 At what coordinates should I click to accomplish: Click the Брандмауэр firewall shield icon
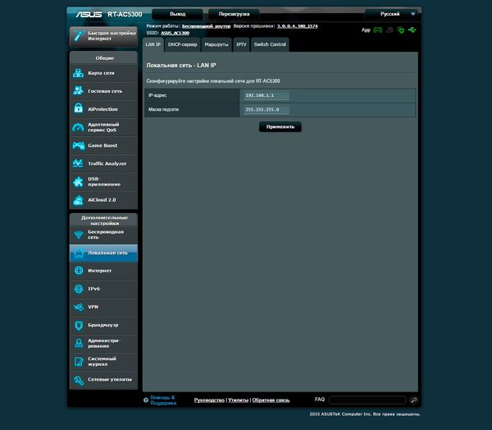point(79,325)
